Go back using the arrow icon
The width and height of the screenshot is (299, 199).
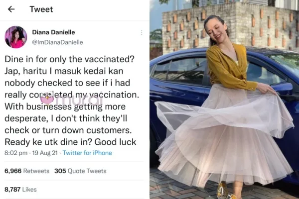[x=11, y=9]
